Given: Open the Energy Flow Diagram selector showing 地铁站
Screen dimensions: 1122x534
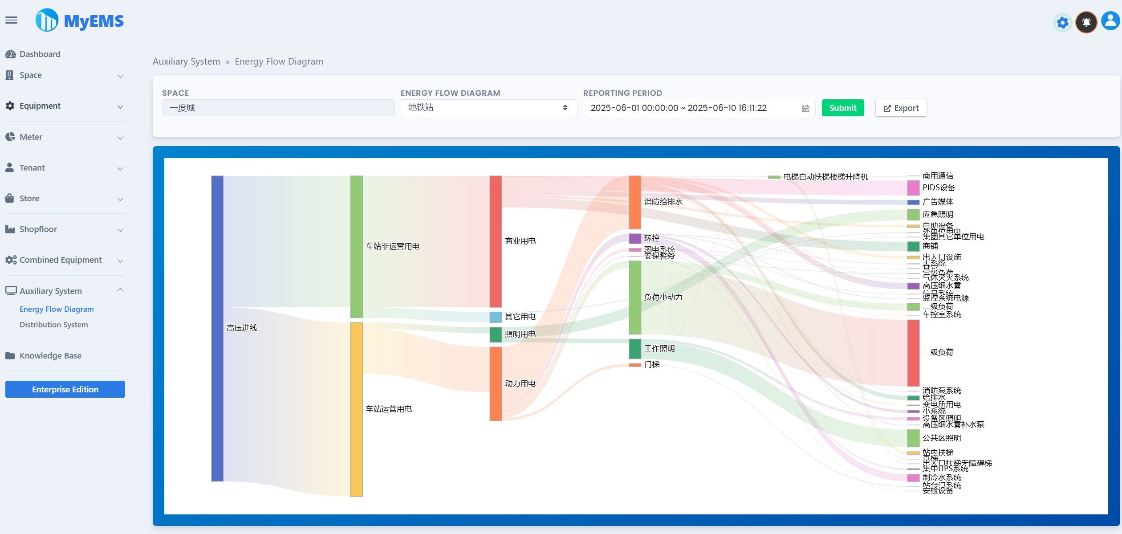Looking at the screenshot, I should [488, 108].
